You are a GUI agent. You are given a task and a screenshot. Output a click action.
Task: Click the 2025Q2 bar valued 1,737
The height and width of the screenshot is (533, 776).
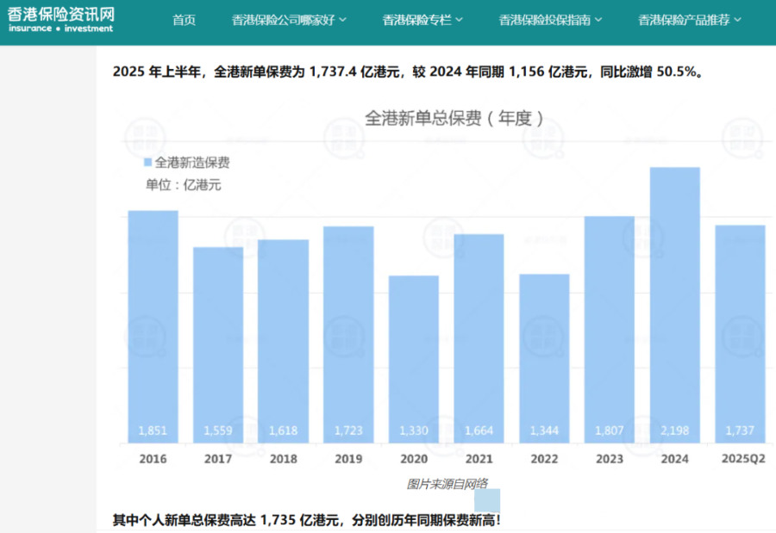[x=740, y=334]
